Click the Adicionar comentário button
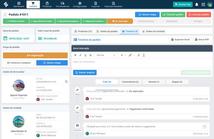 point(196,72)
